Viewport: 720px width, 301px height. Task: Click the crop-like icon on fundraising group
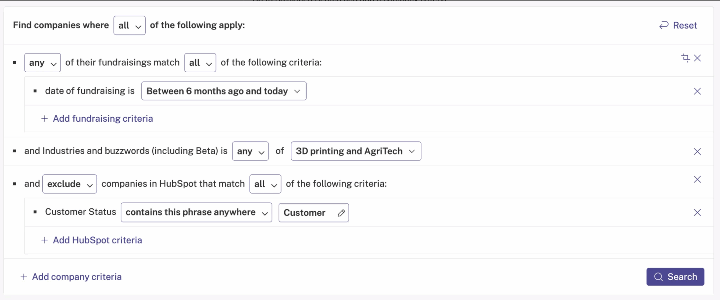coord(685,58)
